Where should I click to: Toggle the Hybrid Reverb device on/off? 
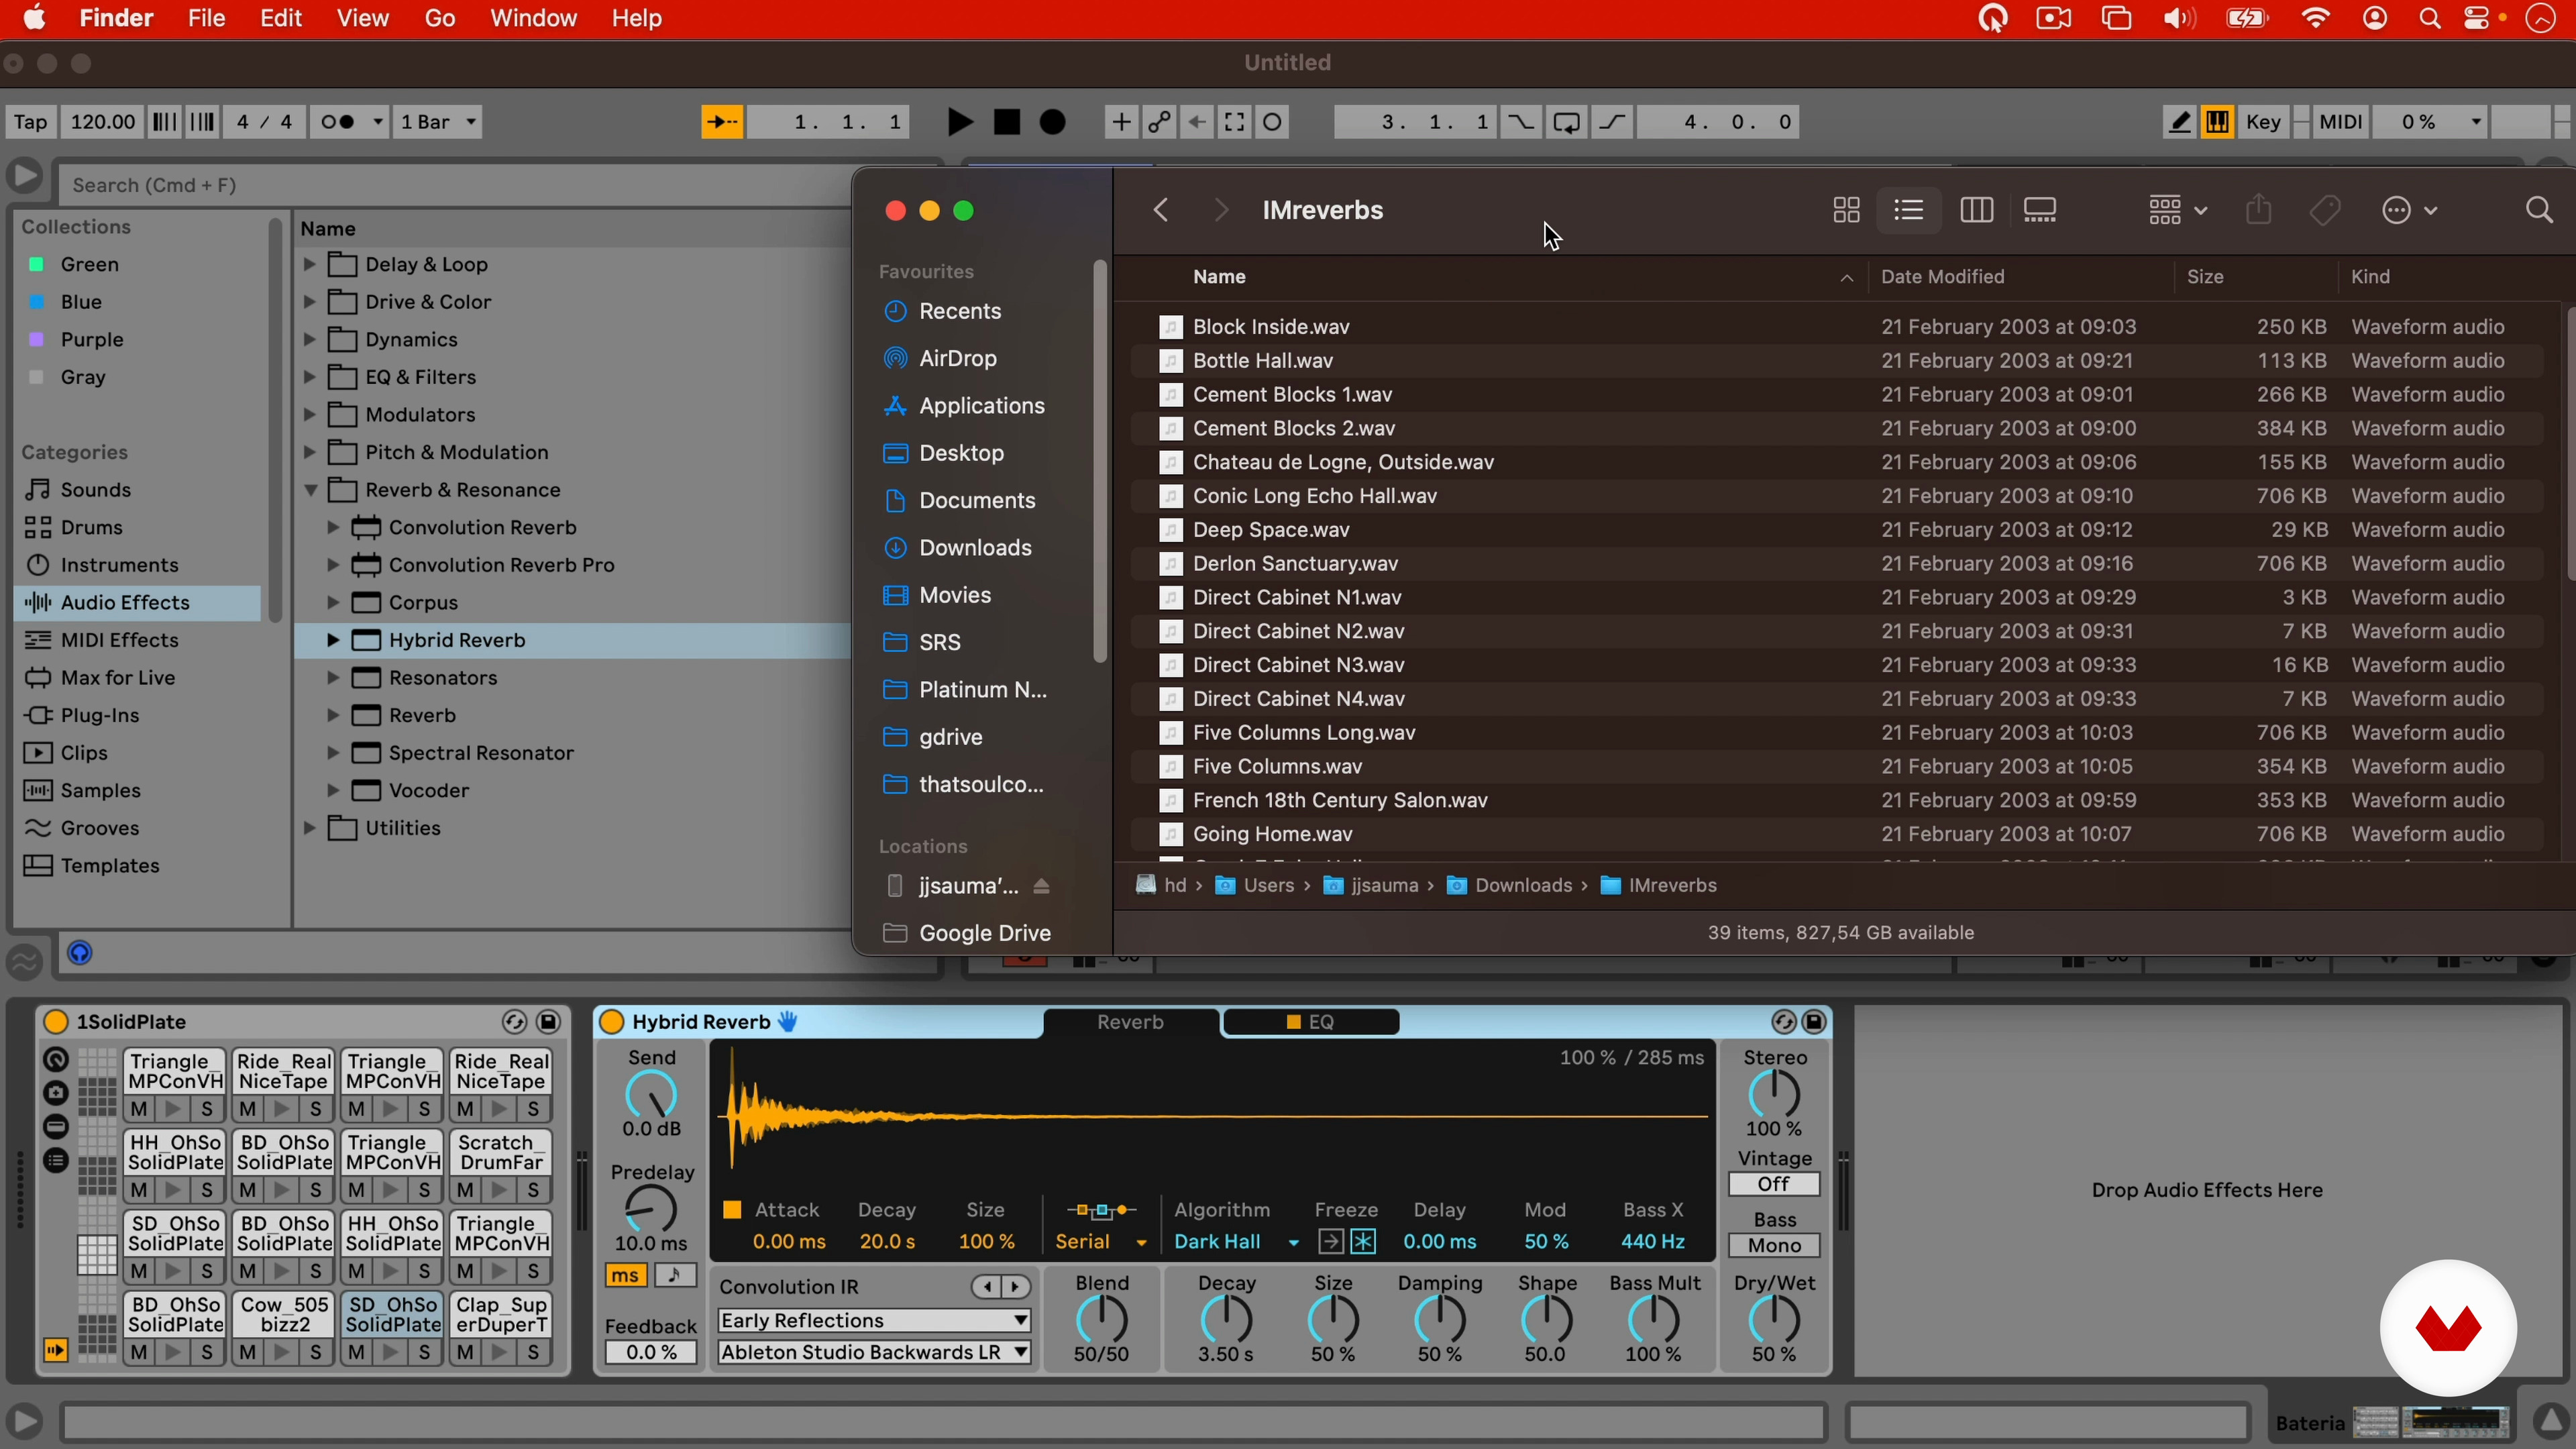[x=612, y=1022]
